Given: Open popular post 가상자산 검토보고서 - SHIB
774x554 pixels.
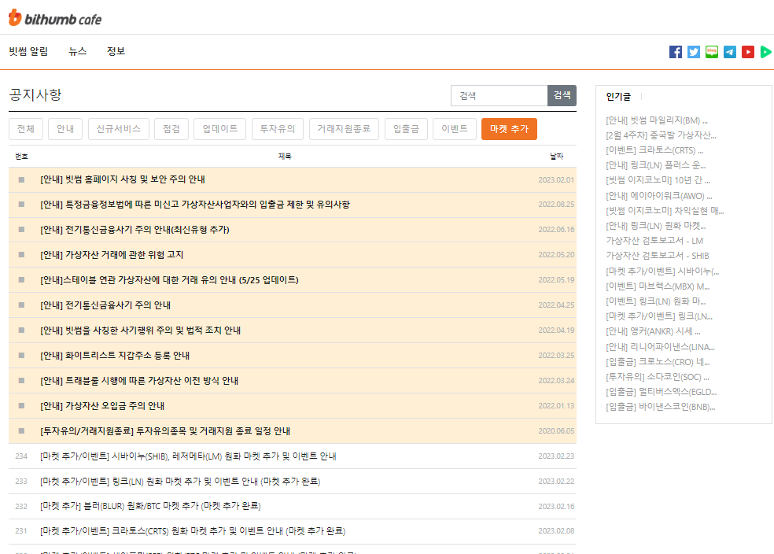Looking at the screenshot, I should point(658,256).
